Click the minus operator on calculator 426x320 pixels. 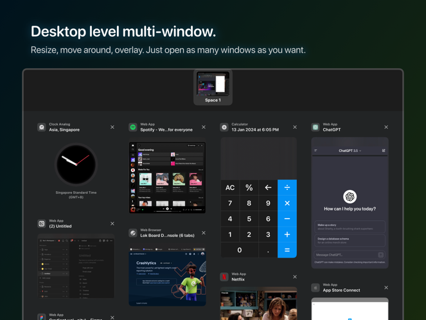[287, 219]
